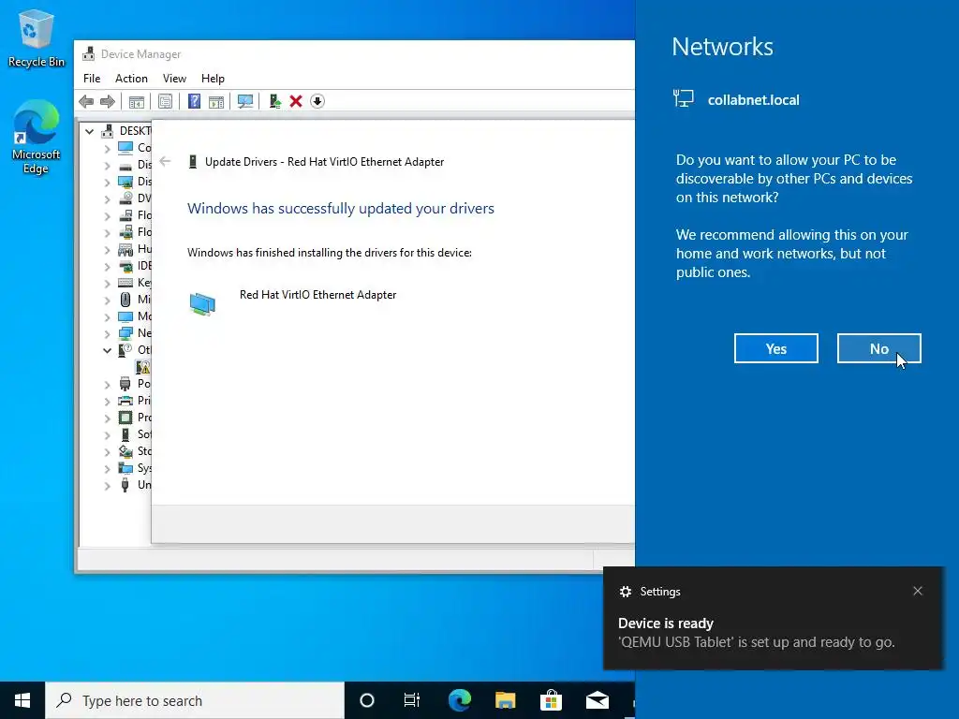
Task: Click the display adapters category icon
Action: point(125,182)
